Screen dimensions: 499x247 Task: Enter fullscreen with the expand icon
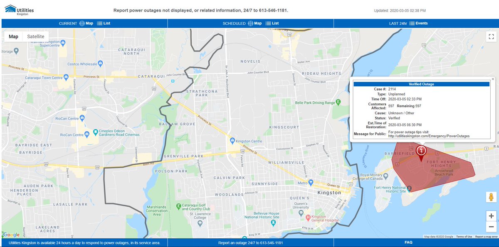[491, 36]
